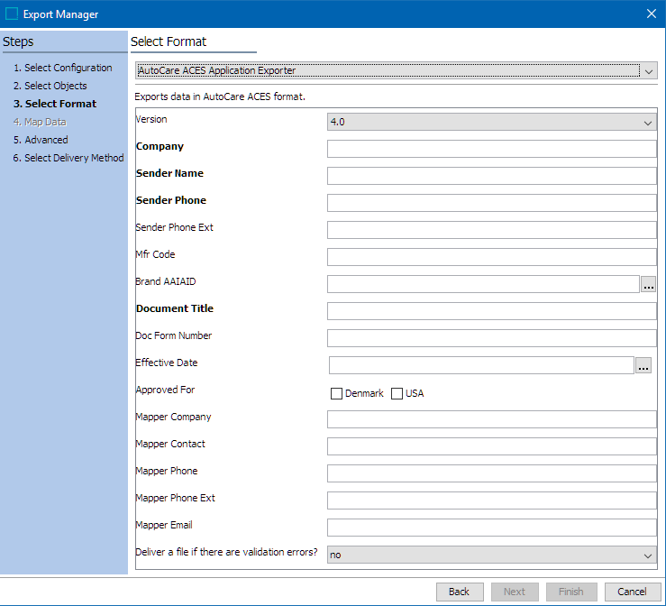Image resolution: width=666 pixels, height=606 pixels.
Task: Focus the Brand AAIAID input field
Action: click(x=483, y=284)
